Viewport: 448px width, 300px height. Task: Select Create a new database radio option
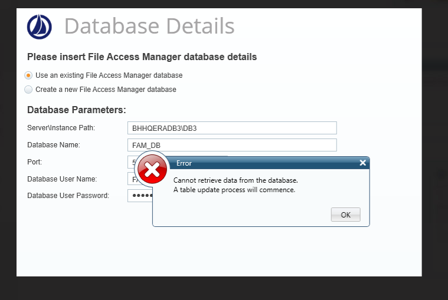pos(28,90)
